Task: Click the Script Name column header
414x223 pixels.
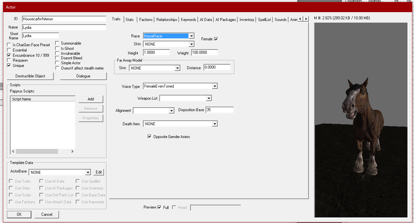Action: [x=43, y=99]
